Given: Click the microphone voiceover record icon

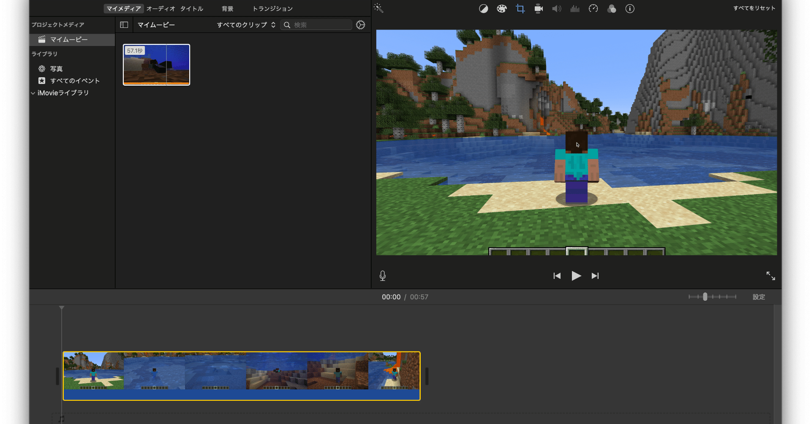Looking at the screenshot, I should click(383, 276).
